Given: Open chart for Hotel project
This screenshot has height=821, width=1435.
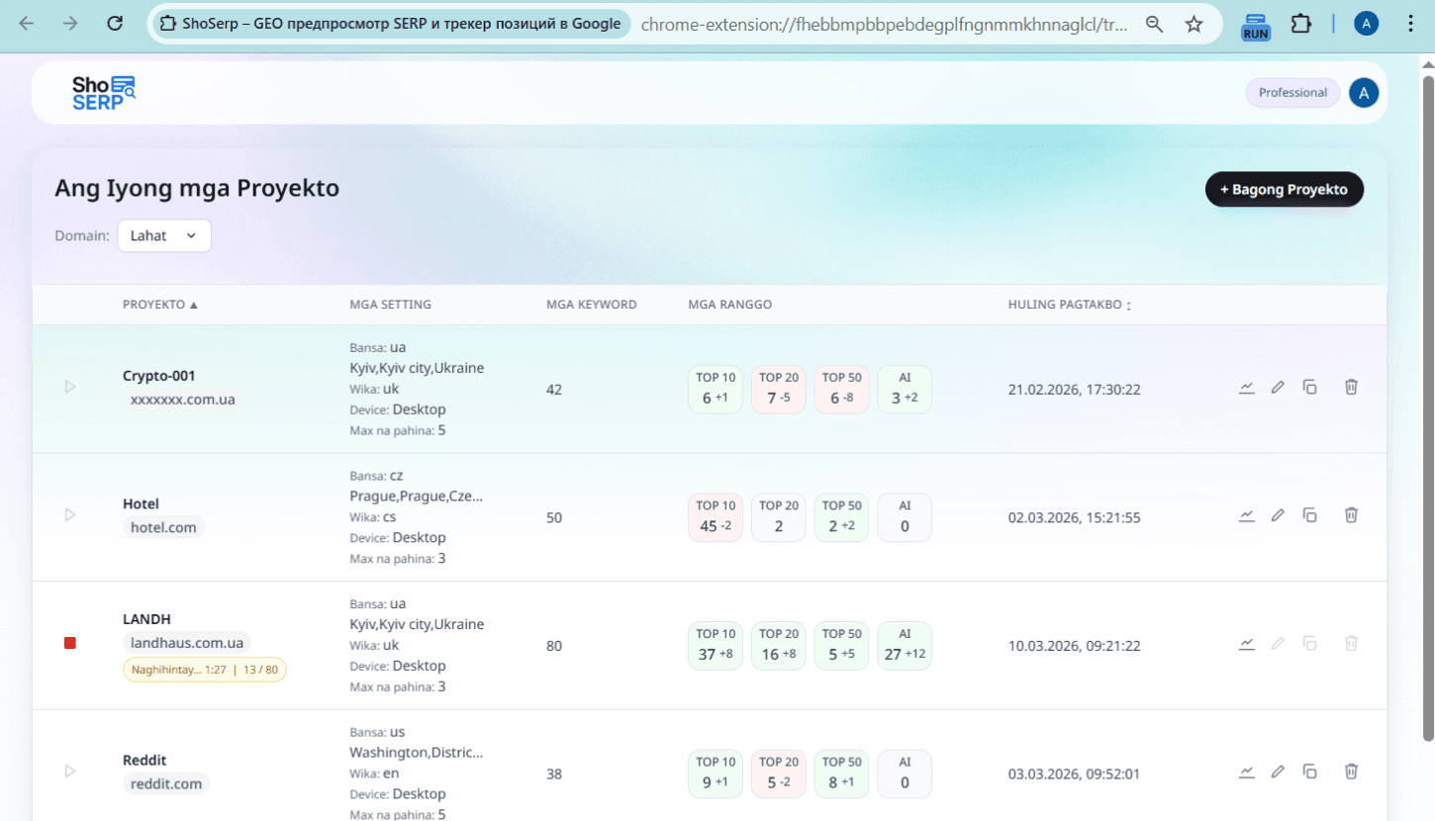Looking at the screenshot, I should click(x=1247, y=515).
